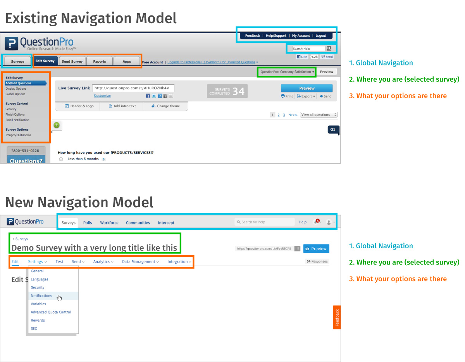Expand the Analytics dropdown
This screenshot has height=362, width=465.
coord(103,262)
